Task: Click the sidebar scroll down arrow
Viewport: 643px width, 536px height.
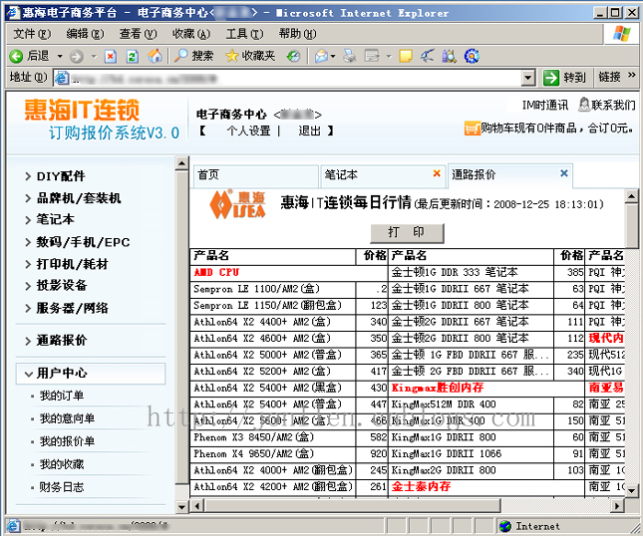Action: click(x=181, y=507)
